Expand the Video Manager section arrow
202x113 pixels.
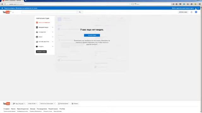click(x=53, y=27)
